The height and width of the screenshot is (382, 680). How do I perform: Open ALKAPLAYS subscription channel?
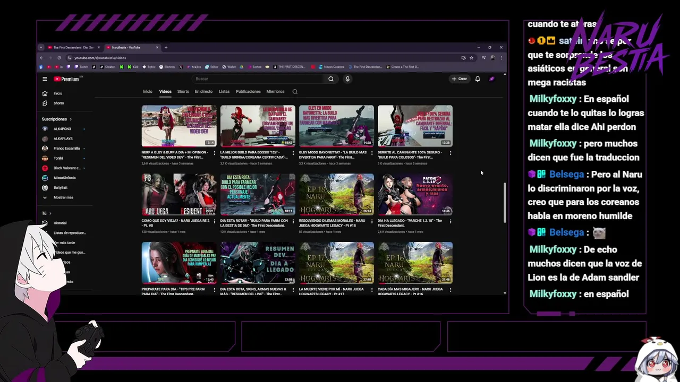tap(63, 138)
